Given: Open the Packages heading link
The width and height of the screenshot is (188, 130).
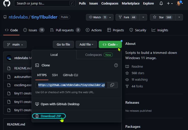Looking at the screenshot, I should pyautogui.click(x=133, y=127).
